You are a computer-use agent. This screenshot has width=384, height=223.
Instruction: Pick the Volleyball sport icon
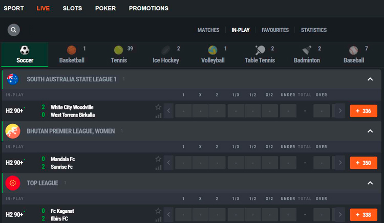(x=213, y=51)
